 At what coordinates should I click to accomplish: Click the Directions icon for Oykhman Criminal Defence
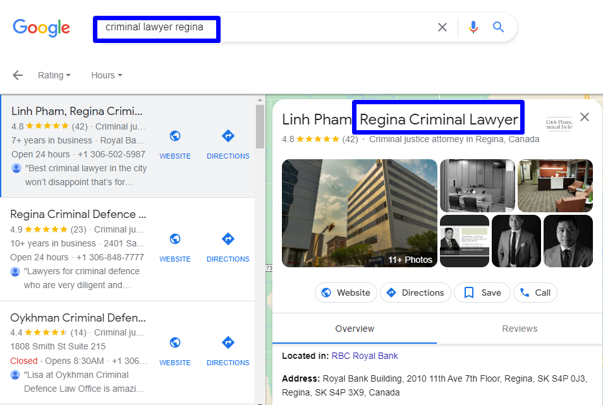click(228, 341)
